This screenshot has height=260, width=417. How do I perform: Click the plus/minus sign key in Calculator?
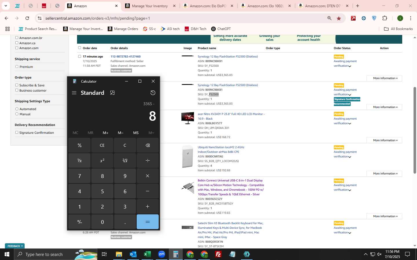click(x=80, y=222)
